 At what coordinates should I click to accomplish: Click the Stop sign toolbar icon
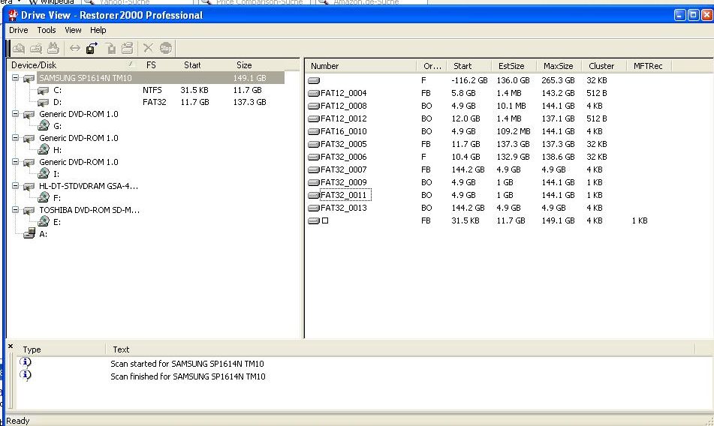click(x=166, y=48)
